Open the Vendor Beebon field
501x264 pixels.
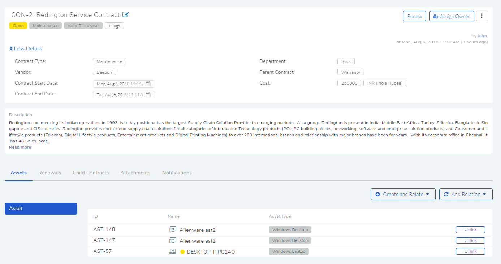click(x=104, y=72)
